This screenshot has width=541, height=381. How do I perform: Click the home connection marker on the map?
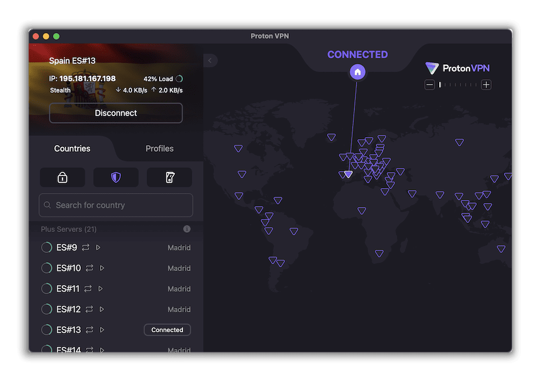pos(358,72)
